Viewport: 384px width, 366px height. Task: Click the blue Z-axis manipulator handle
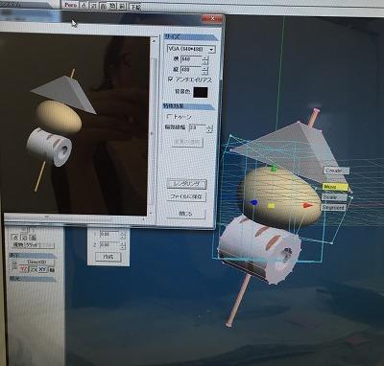click(x=253, y=202)
